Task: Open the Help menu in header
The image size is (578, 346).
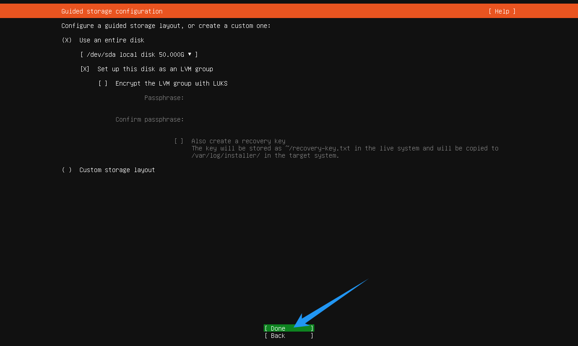Action: 502,11
